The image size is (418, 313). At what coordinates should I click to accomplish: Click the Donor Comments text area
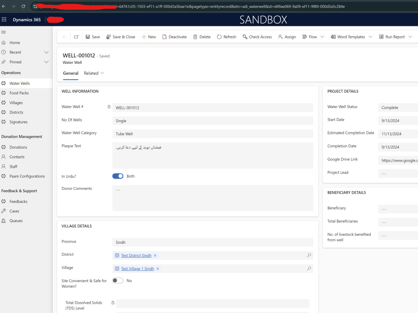pos(213,198)
